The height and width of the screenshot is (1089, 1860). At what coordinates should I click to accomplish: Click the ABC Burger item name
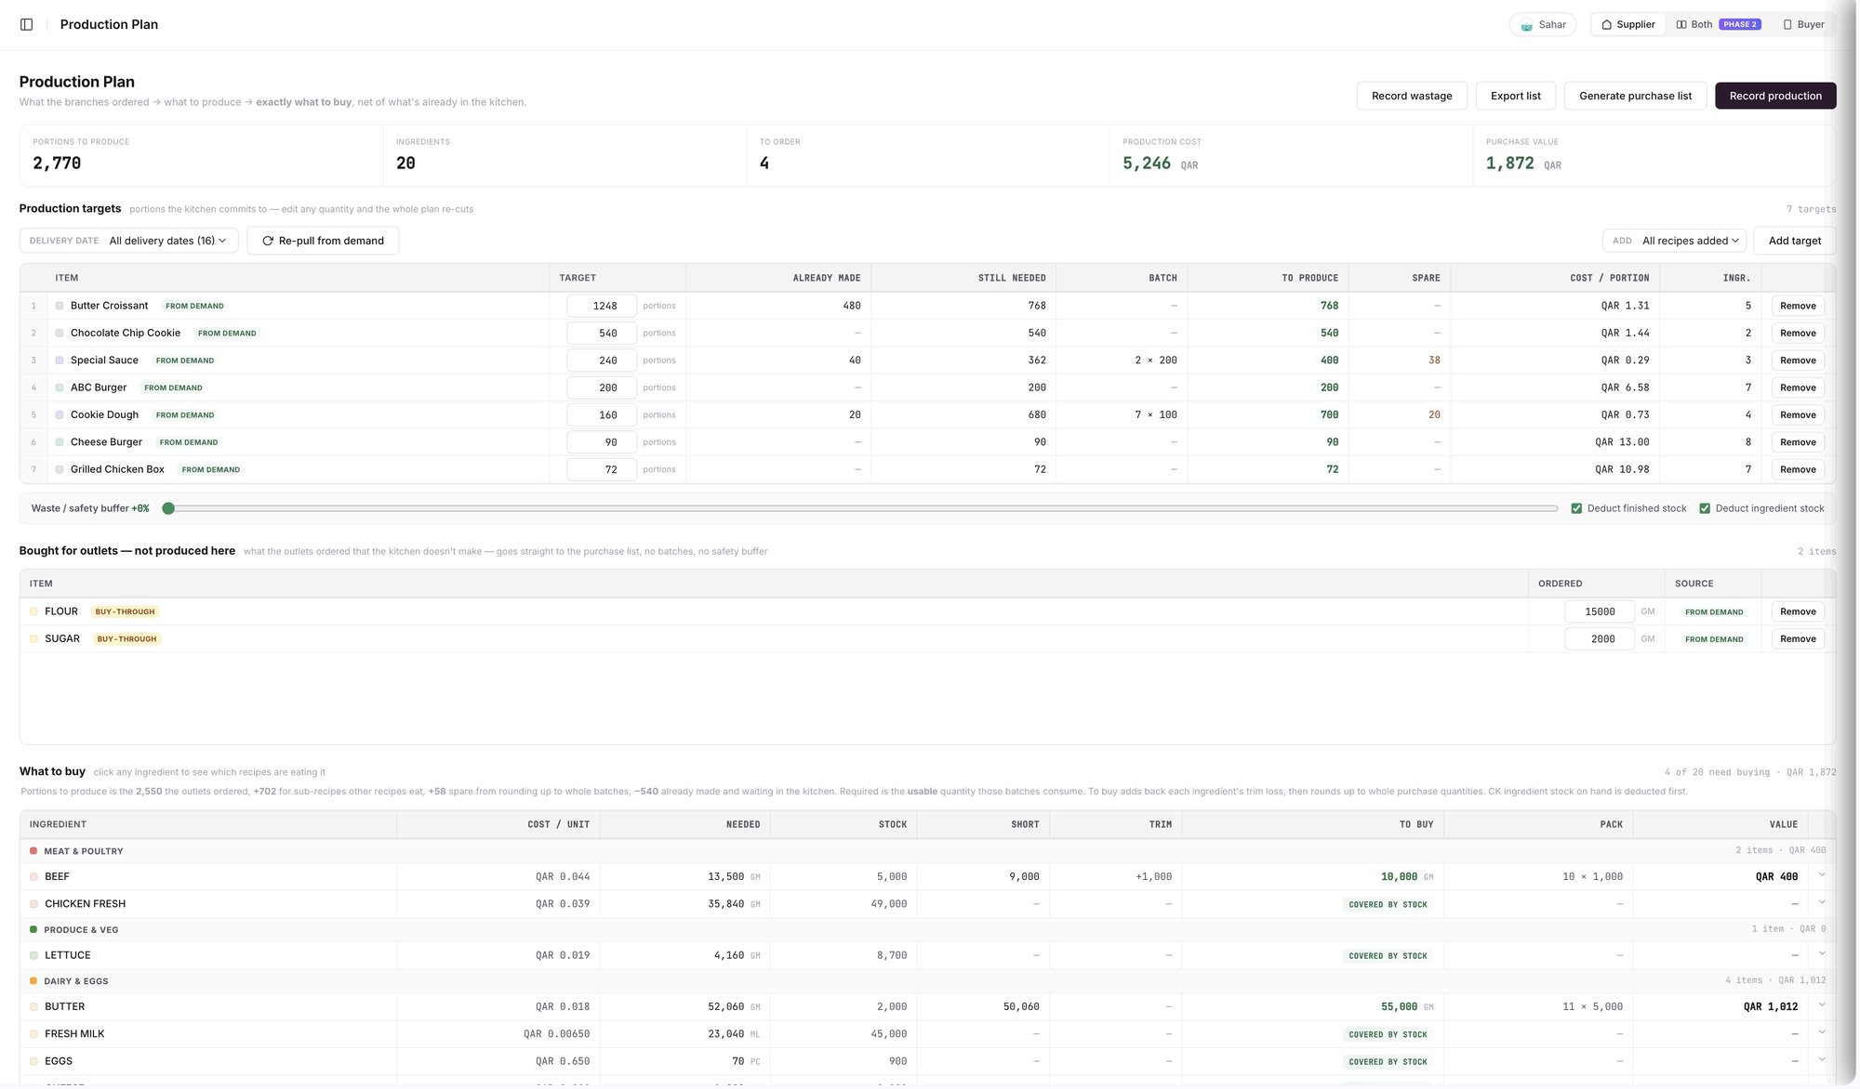pyautogui.click(x=99, y=387)
